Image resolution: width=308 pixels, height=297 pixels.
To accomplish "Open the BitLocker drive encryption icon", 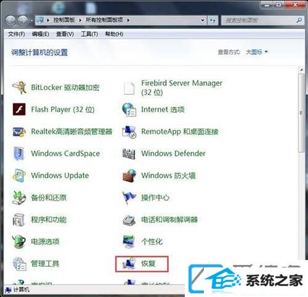I will point(19,87).
